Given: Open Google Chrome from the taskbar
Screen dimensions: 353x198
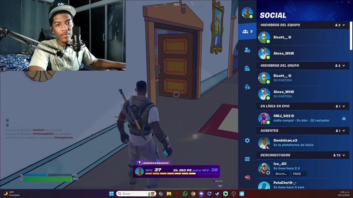Looking at the screenshot, I should tap(193, 194).
